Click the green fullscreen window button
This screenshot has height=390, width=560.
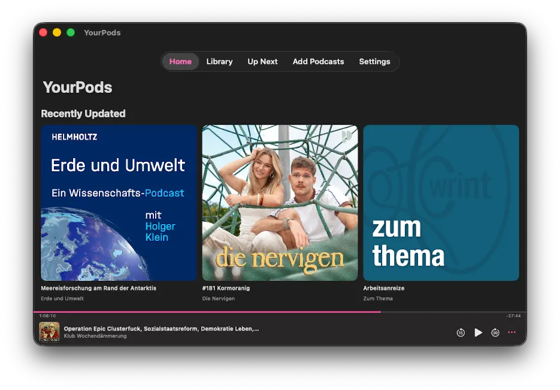pyautogui.click(x=71, y=32)
